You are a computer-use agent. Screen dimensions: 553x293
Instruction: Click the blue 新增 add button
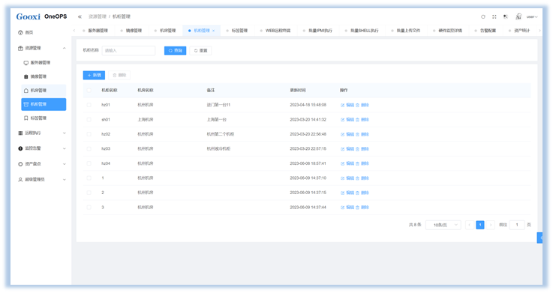click(94, 76)
